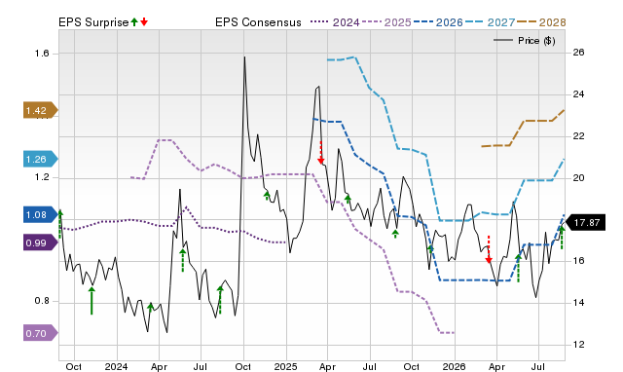Click the 16 price axis label
Screen dimensions: 623x372
pyautogui.click(x=578, y=261)
